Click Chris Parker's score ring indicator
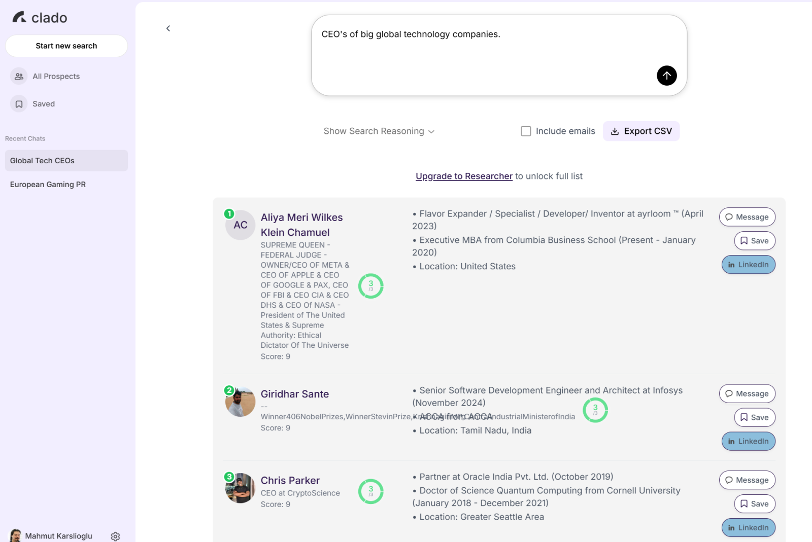812x542 pixels. 370,491
